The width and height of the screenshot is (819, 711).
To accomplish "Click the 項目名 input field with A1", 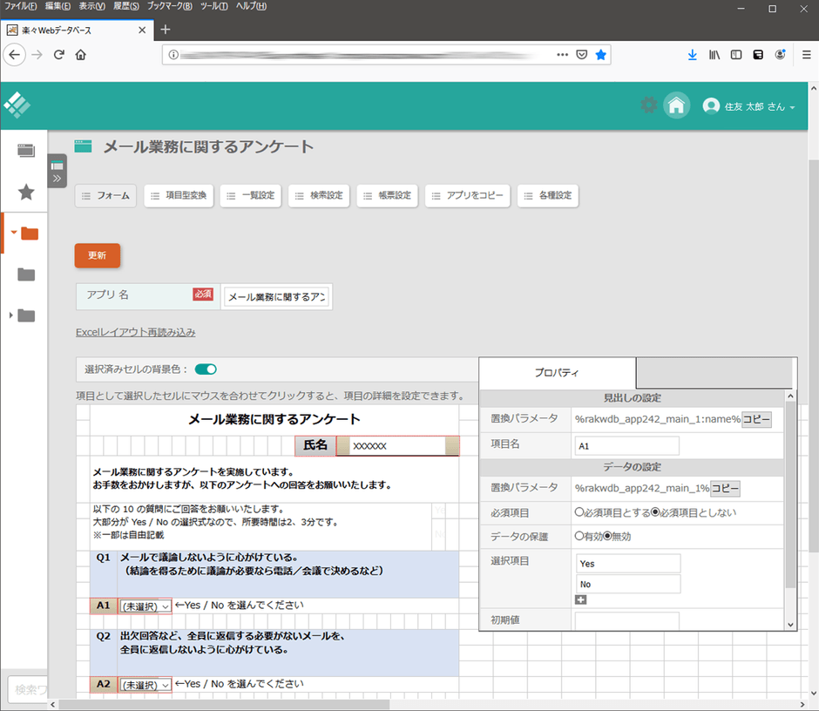I will click(626, 445).
